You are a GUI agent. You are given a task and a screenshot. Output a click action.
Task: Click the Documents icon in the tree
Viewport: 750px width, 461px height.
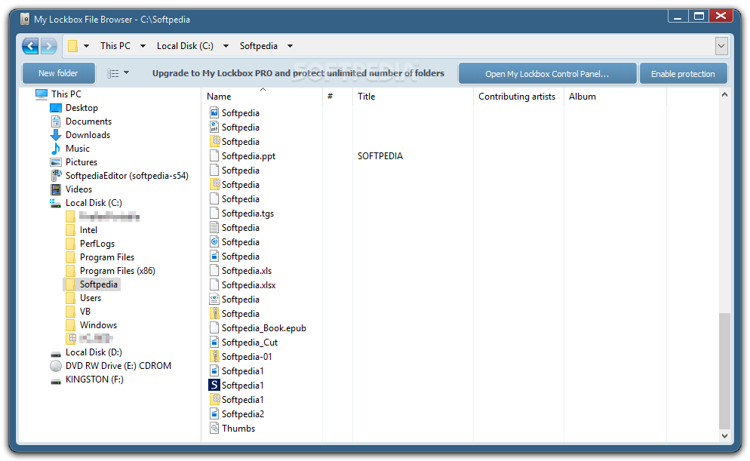tap(56, 121)
